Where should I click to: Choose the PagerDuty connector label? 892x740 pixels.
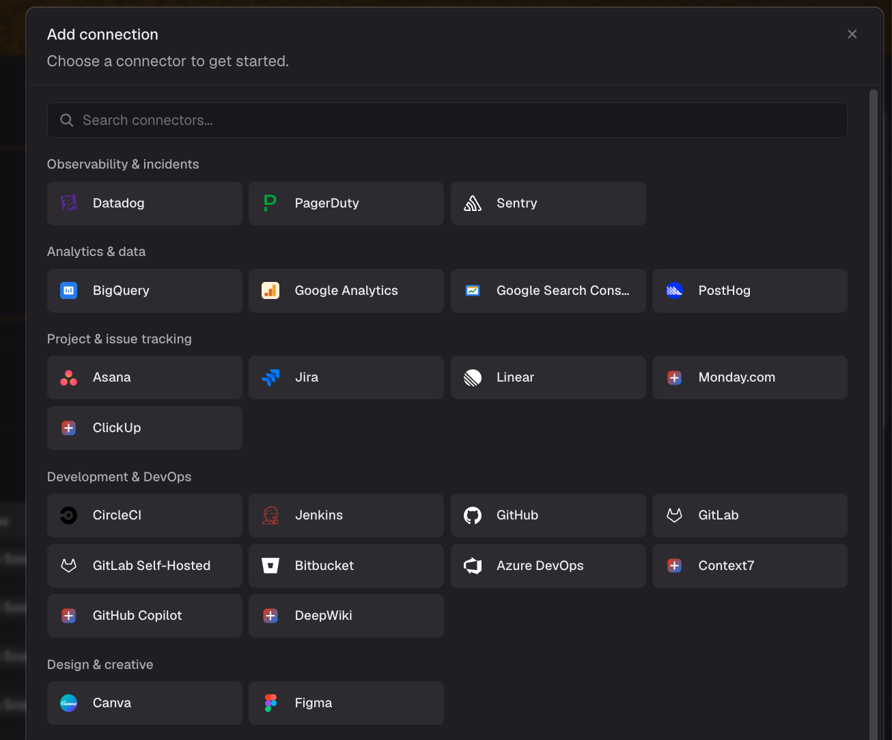[x=327, y=203]
